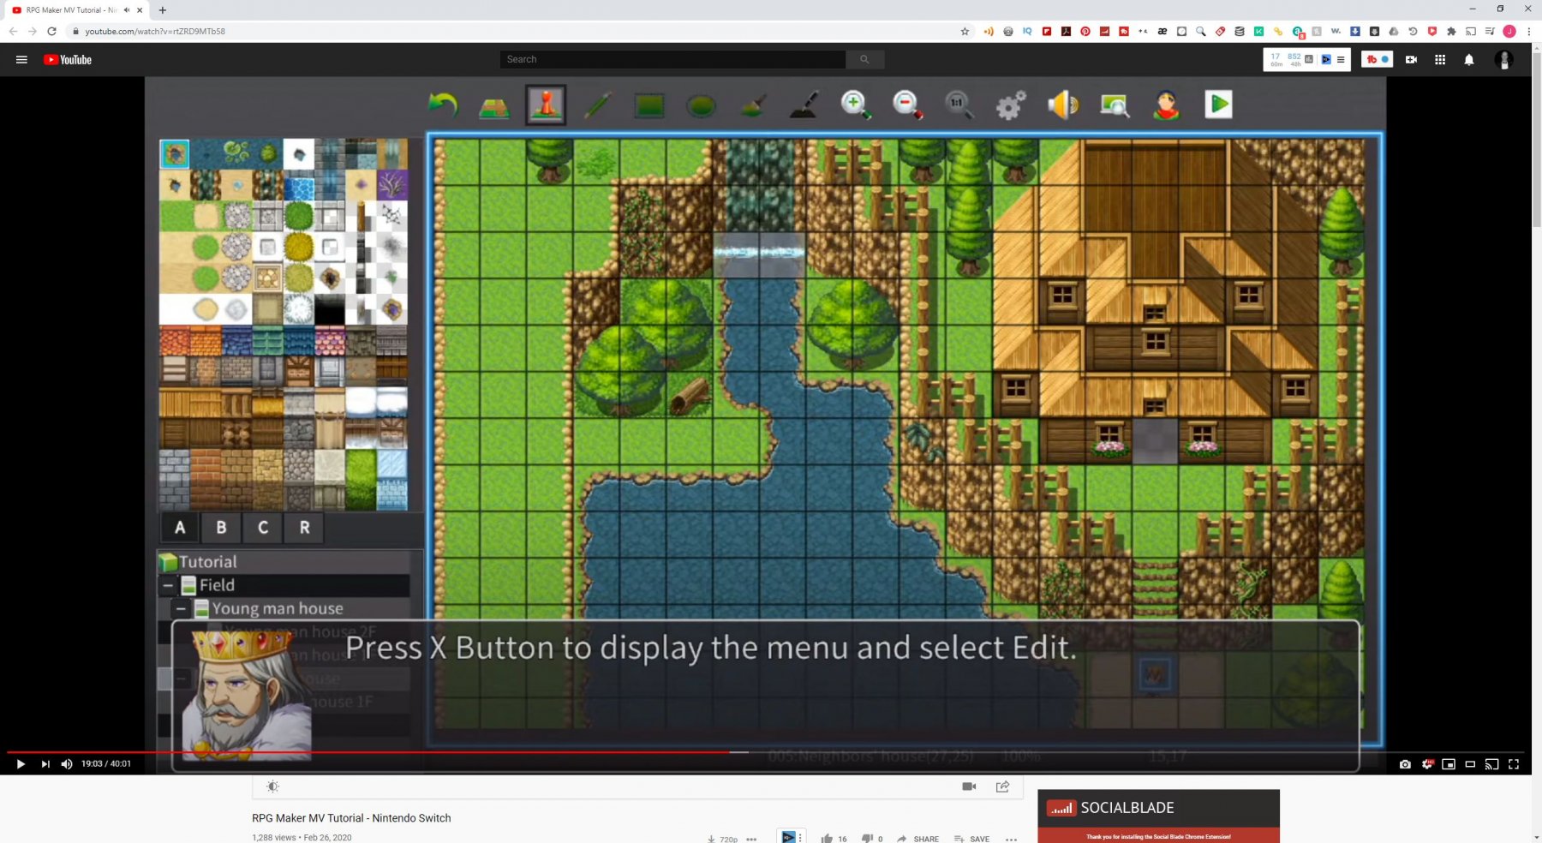This screenshot has width=1542, height=843.
Task: Open the create video camera icon
Action: (1411, 59)
